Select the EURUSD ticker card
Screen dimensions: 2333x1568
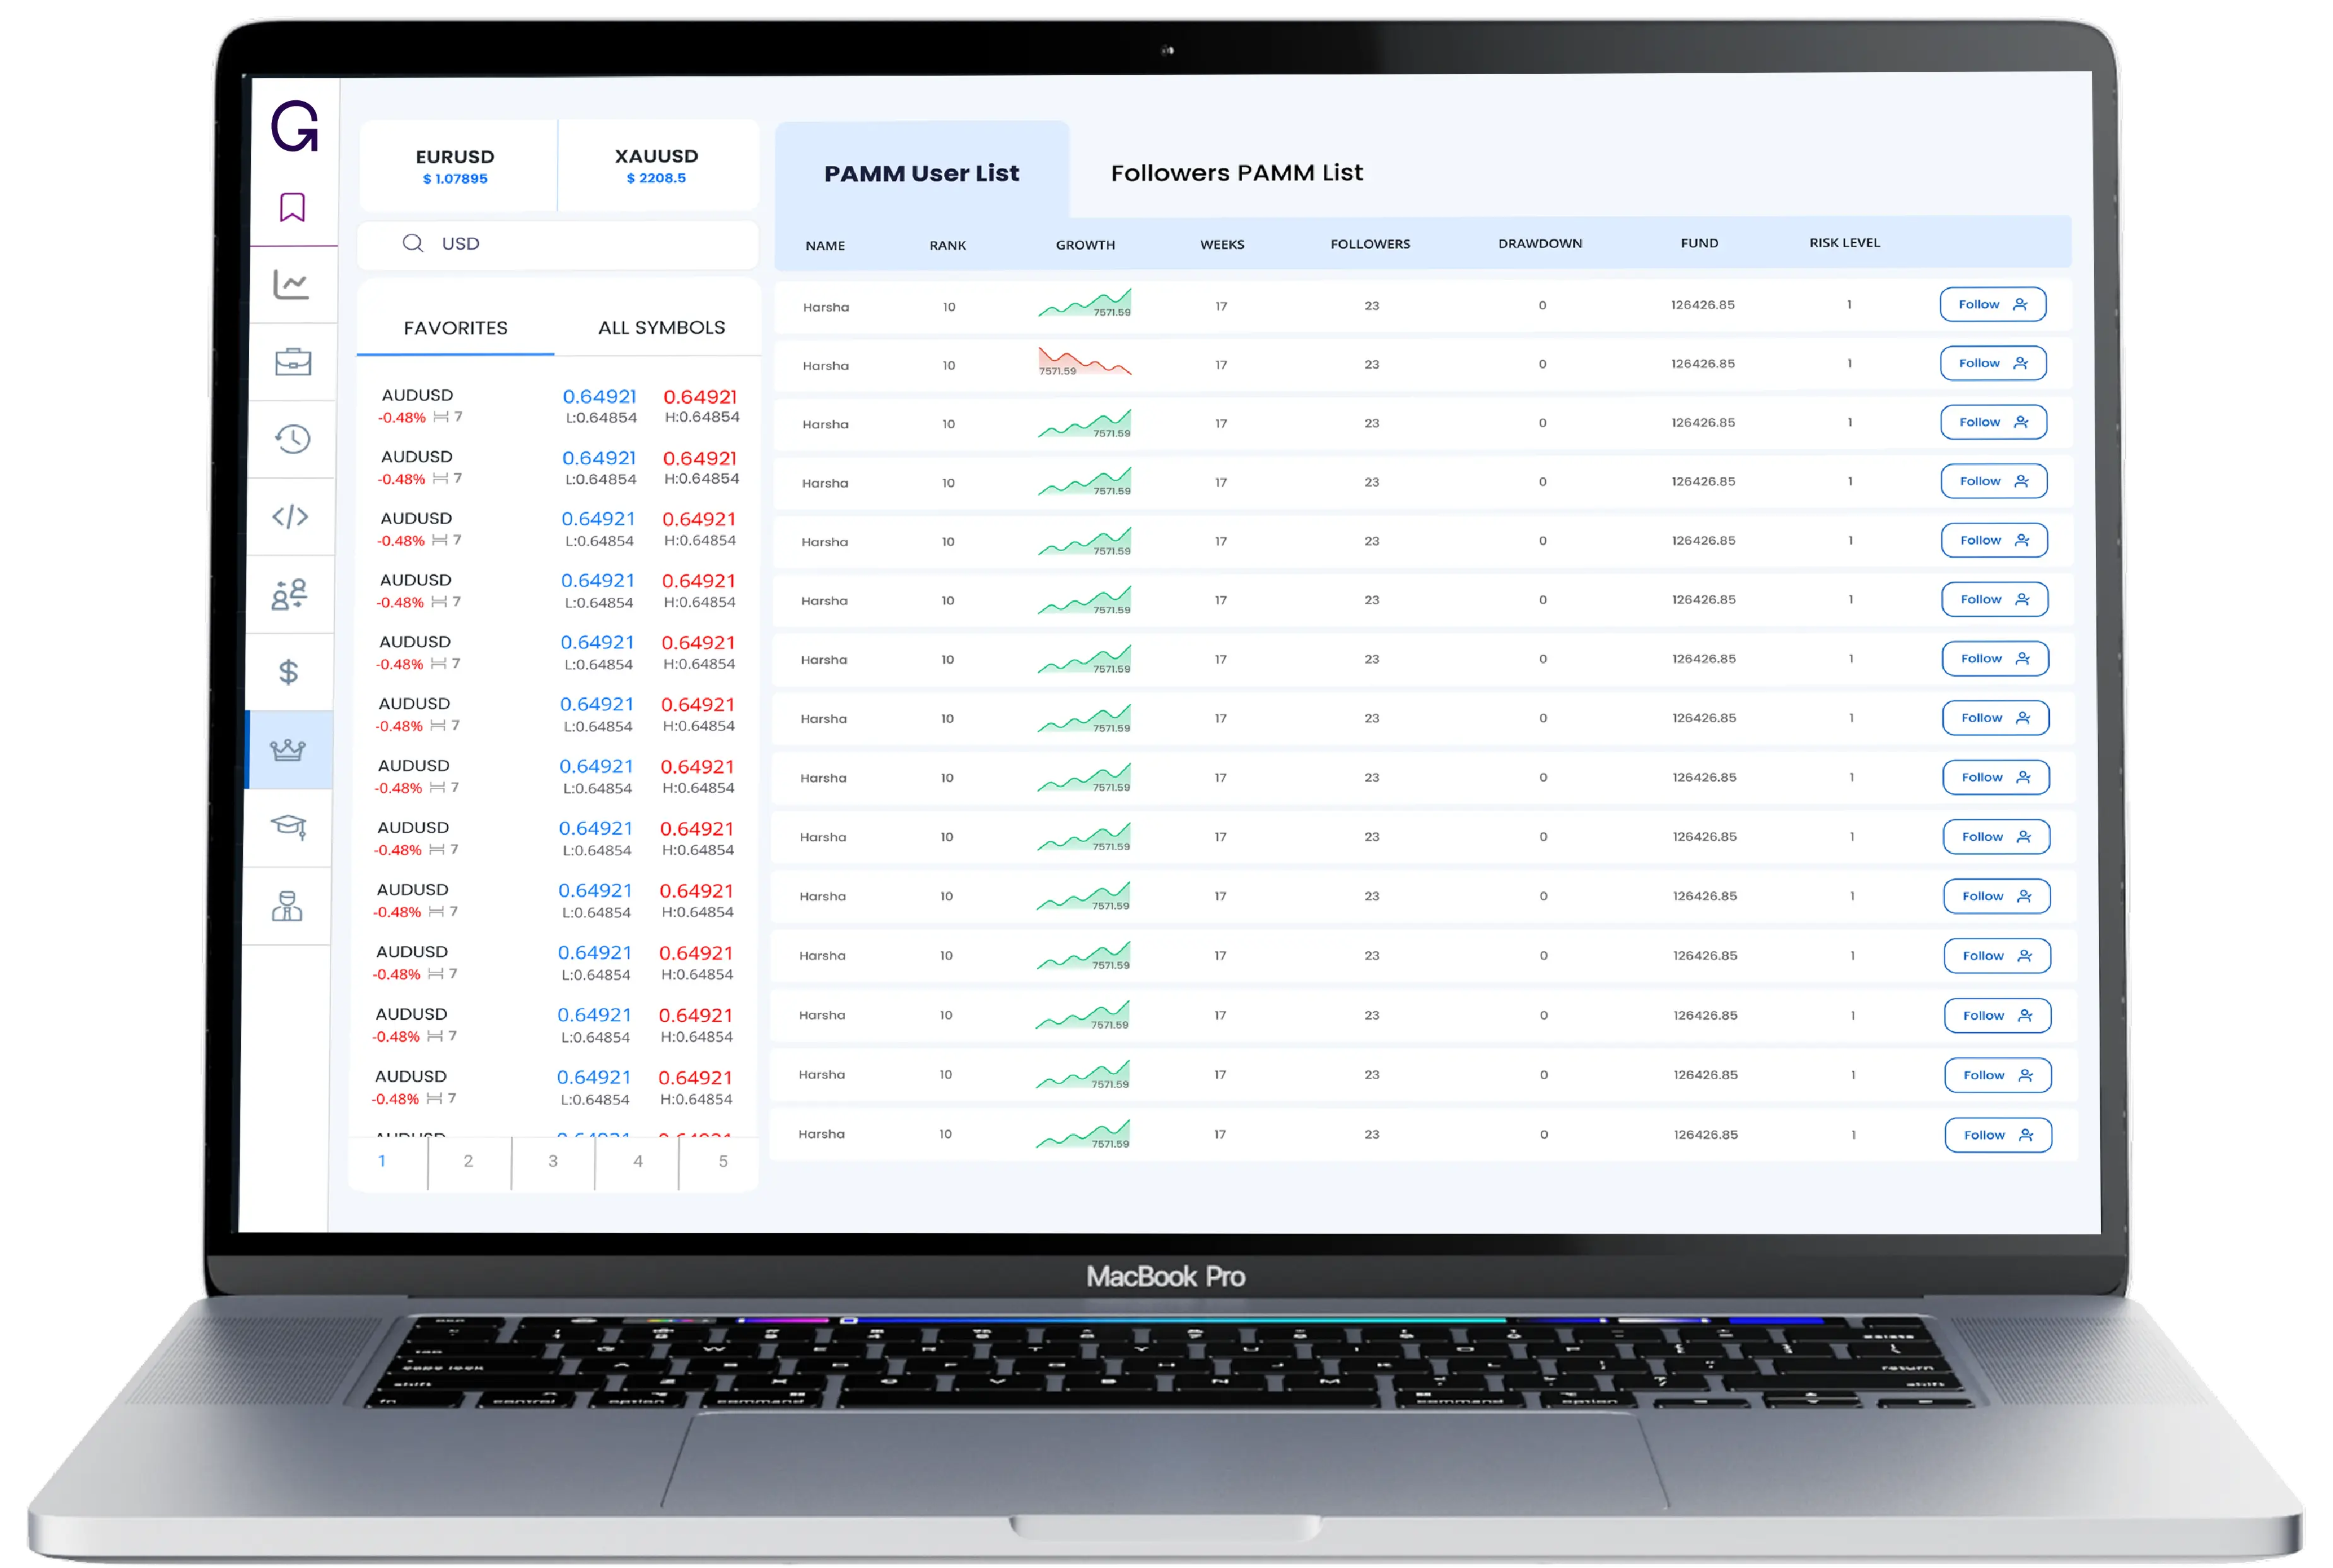(457, 166)
